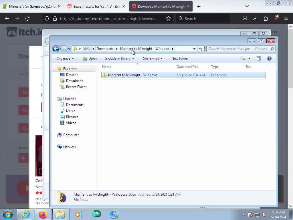The image size is (293, 220).
Task: Click Firefox back navigation arrow
Action: click(x=7, y=19)
